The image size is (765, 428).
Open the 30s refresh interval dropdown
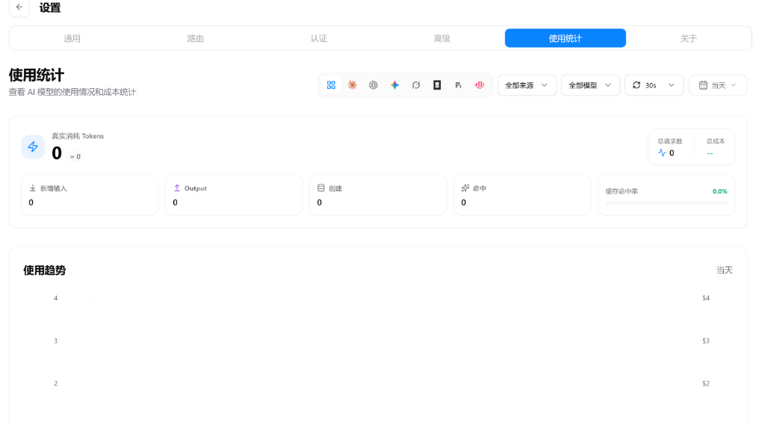point(654,85)
